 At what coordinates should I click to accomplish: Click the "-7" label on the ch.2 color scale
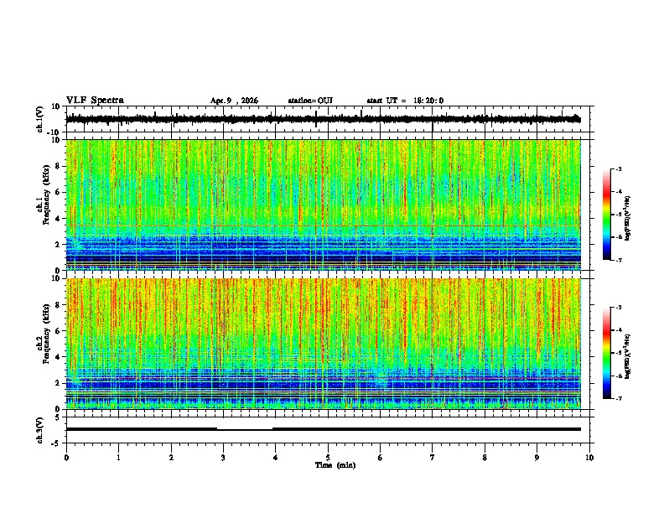(618, 399)
